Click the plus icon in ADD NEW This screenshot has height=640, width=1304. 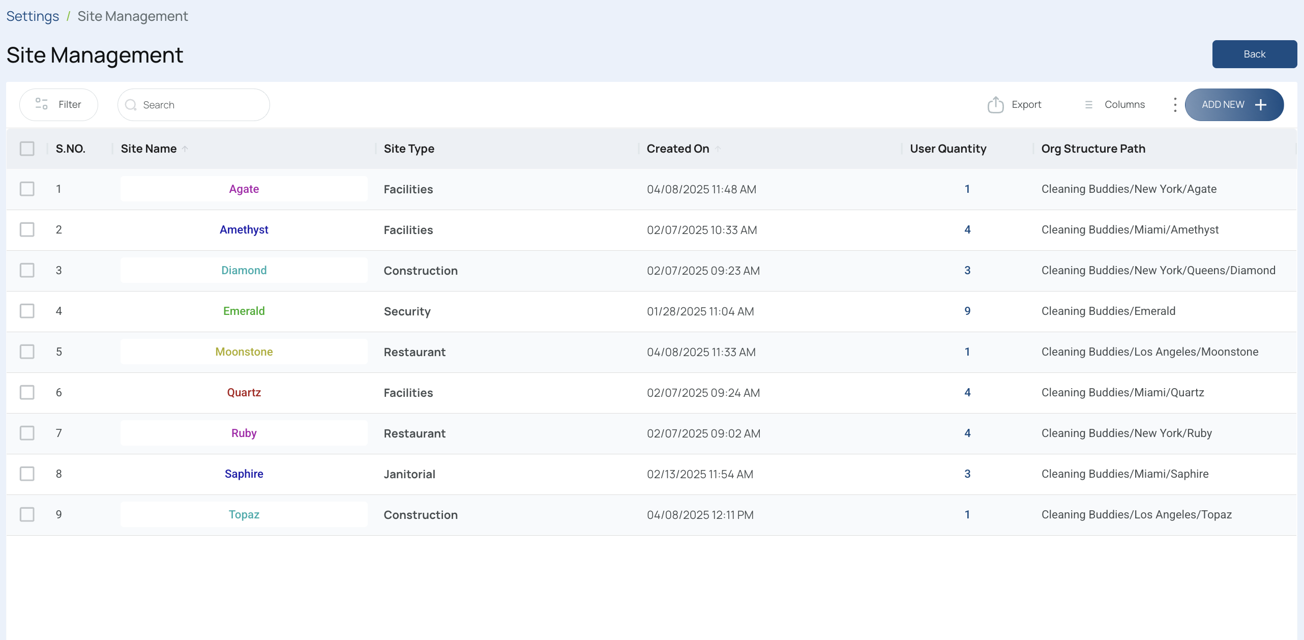coord(1261,105)
